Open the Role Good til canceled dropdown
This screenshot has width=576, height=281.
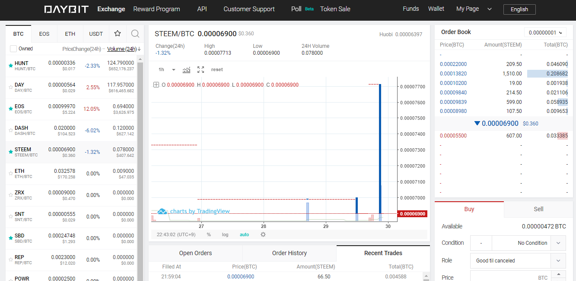(x=518, y=261)
